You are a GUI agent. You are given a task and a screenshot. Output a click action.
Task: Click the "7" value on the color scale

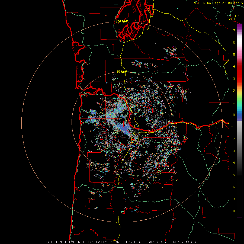coord(234,30)
